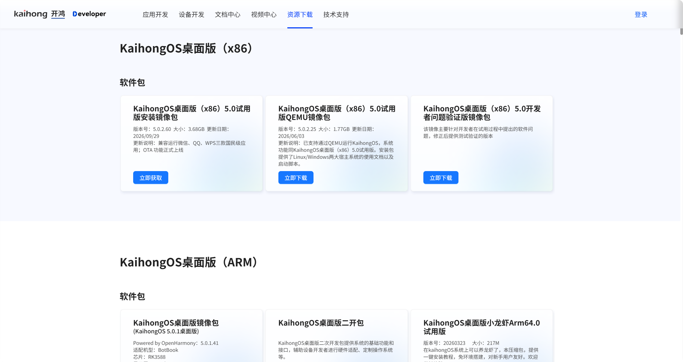Click the page vertical scrollbar thumb
This screenshot has height=362, width=683.
click(681, 31)
